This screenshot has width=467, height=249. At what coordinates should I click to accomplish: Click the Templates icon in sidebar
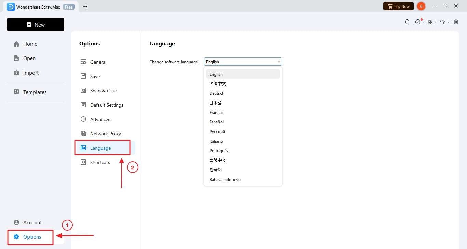point(16,92)
